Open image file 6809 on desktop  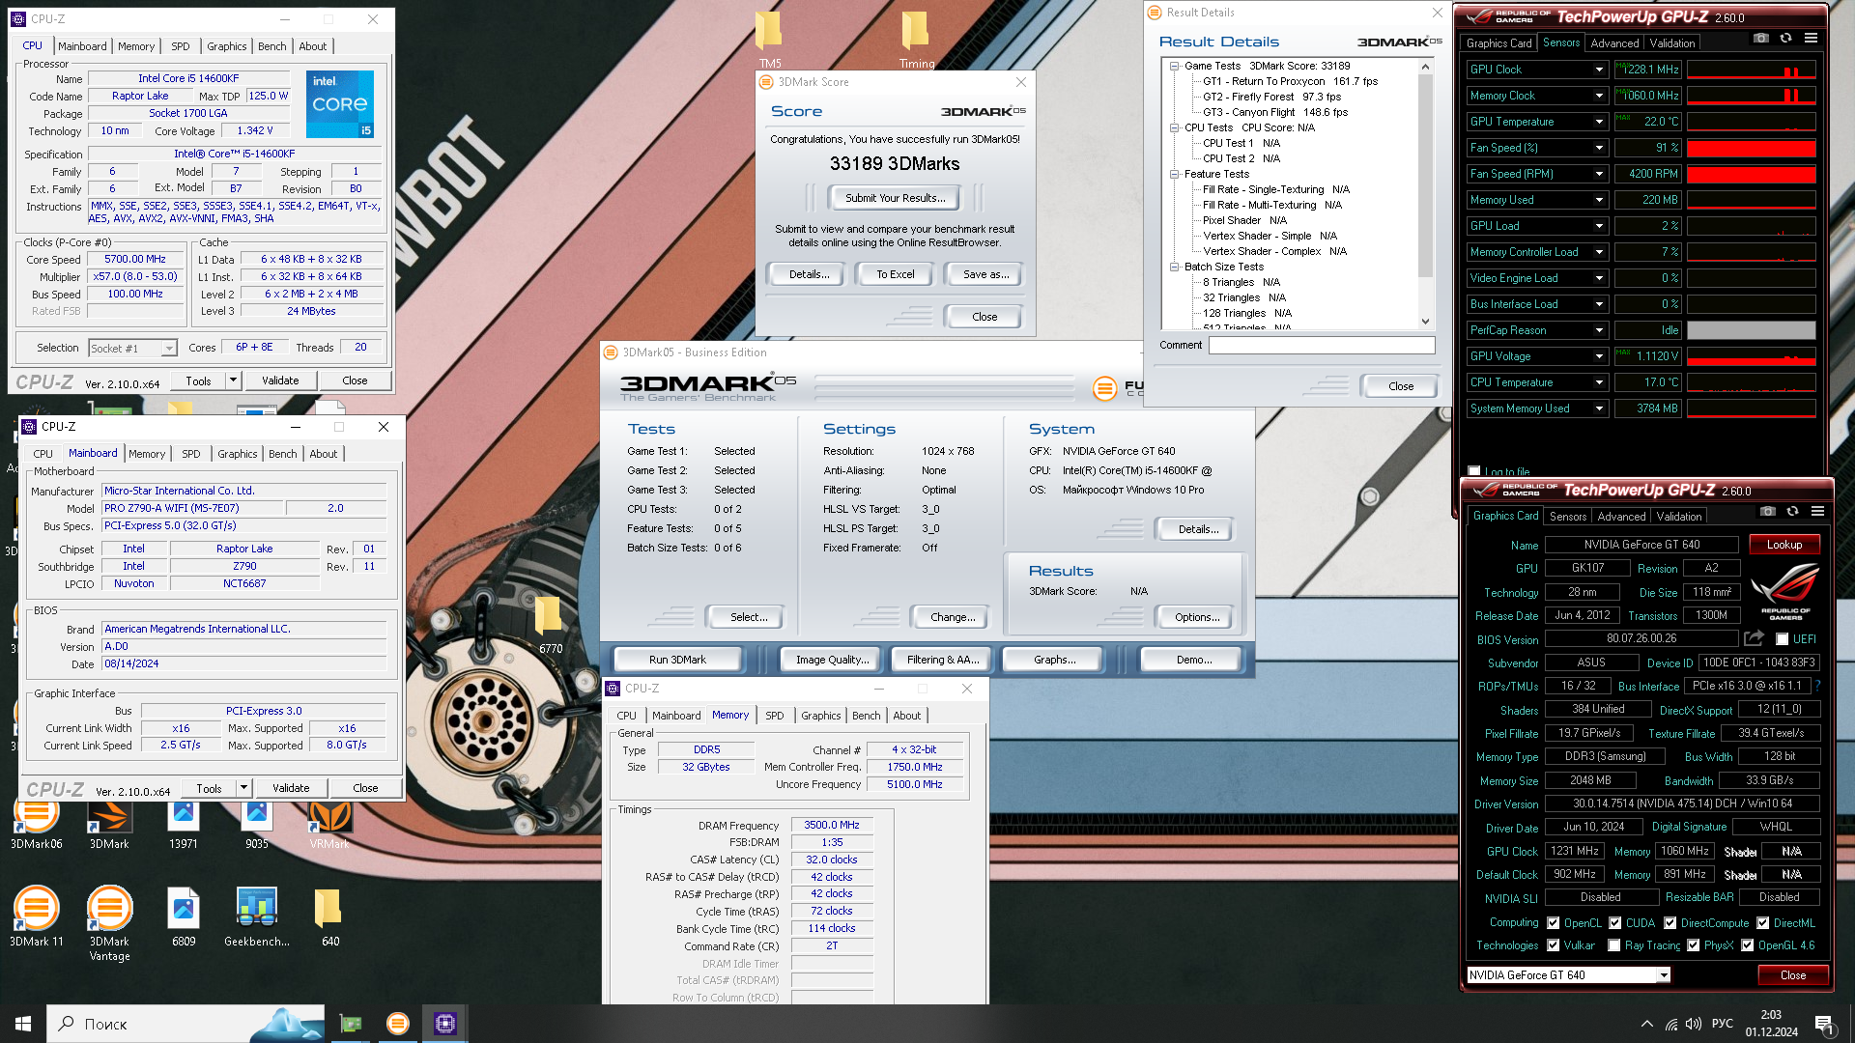click(184, 916)
